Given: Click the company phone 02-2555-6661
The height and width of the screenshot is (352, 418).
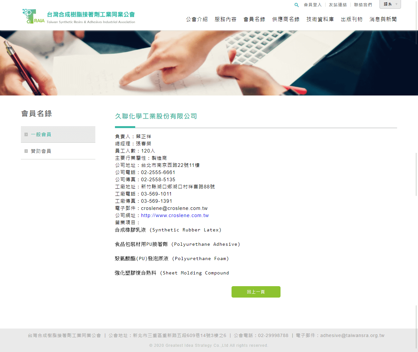Looking at the screenshot, I should coord(158,172).
